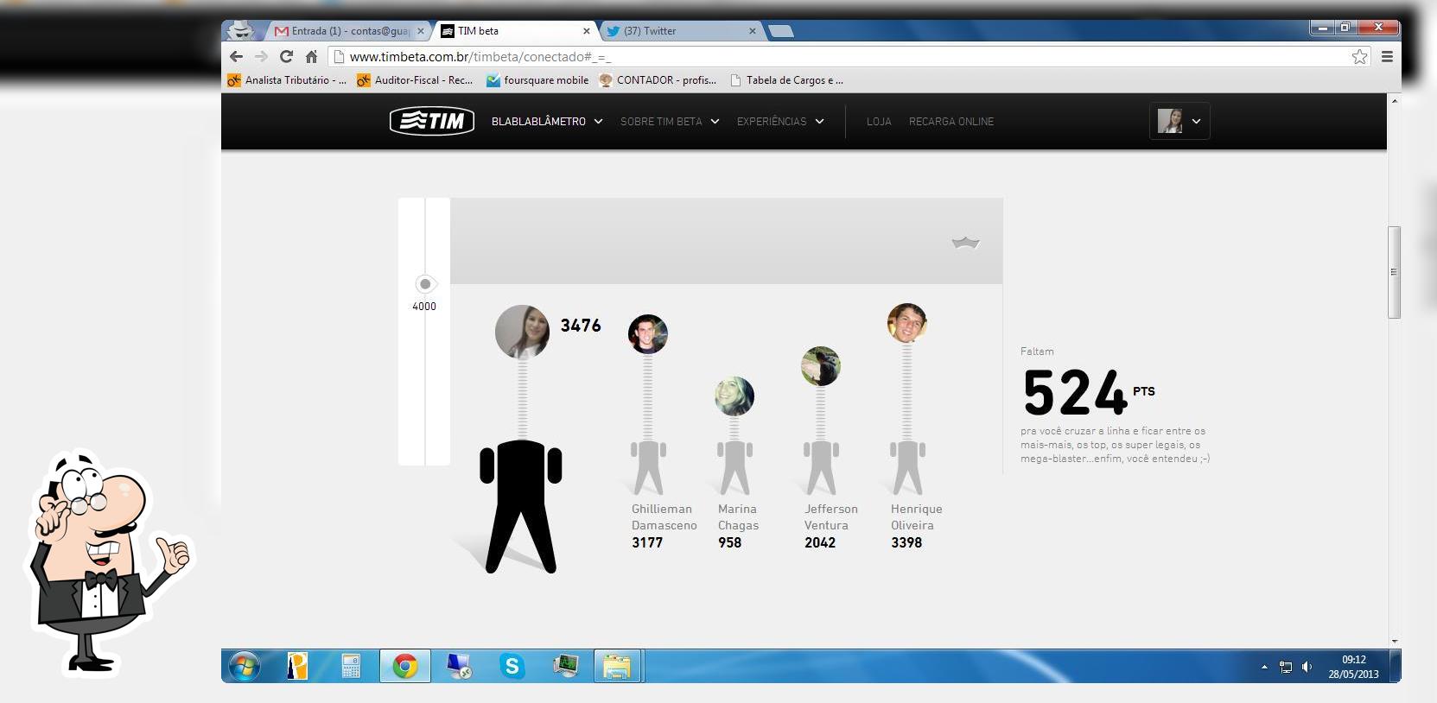Switch to the Twitter tab
The image size is (1437, 703).
click(x=678, y=31)
